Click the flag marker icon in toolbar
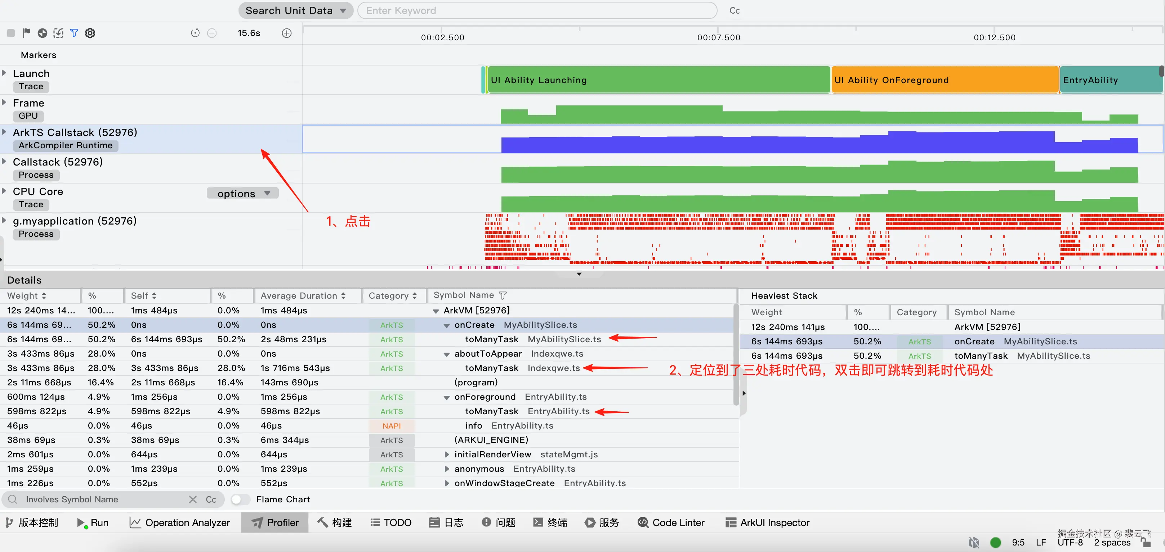Screen dimensions: 1165x552 tap(26, 33)
